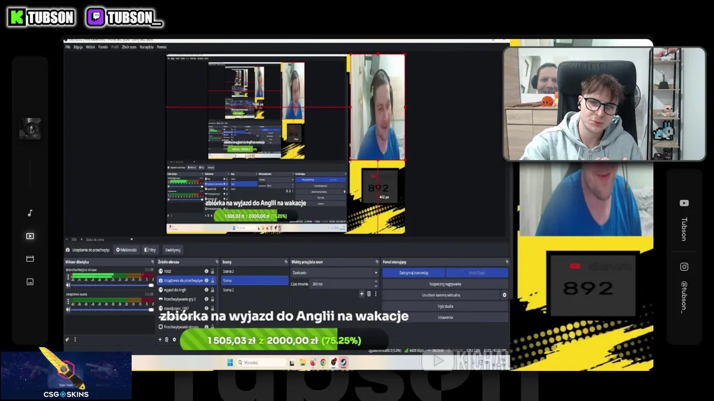Open the Zbiór scen menu

129,47
